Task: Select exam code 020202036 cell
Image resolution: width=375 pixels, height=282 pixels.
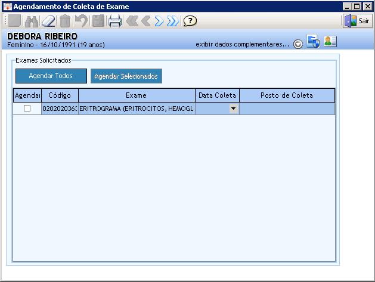Action: pyautogui.click(x=60, y=109)
